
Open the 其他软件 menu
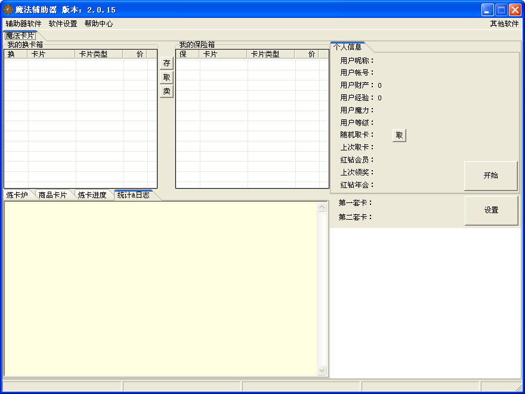pos(504,24)
